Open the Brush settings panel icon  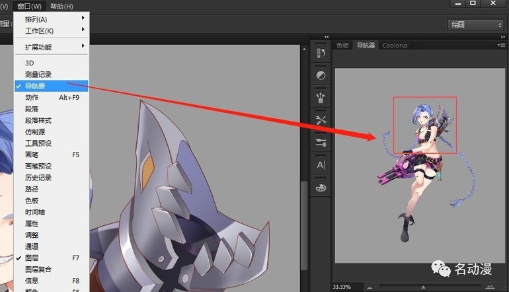click(321, 143)
